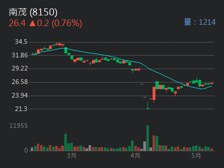Select the 23.94 price axis label
224x168 pixels.
coord(20,95)
